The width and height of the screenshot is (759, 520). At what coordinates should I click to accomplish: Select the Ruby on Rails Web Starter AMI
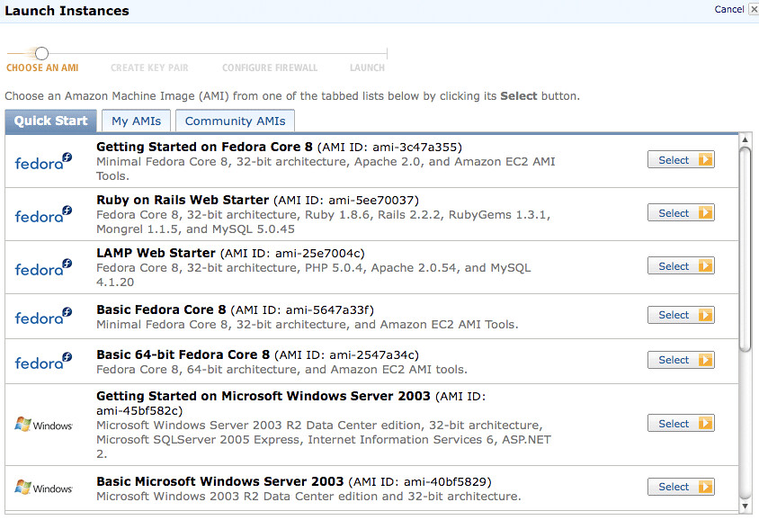pyautogui.click(x=681, y=213)
